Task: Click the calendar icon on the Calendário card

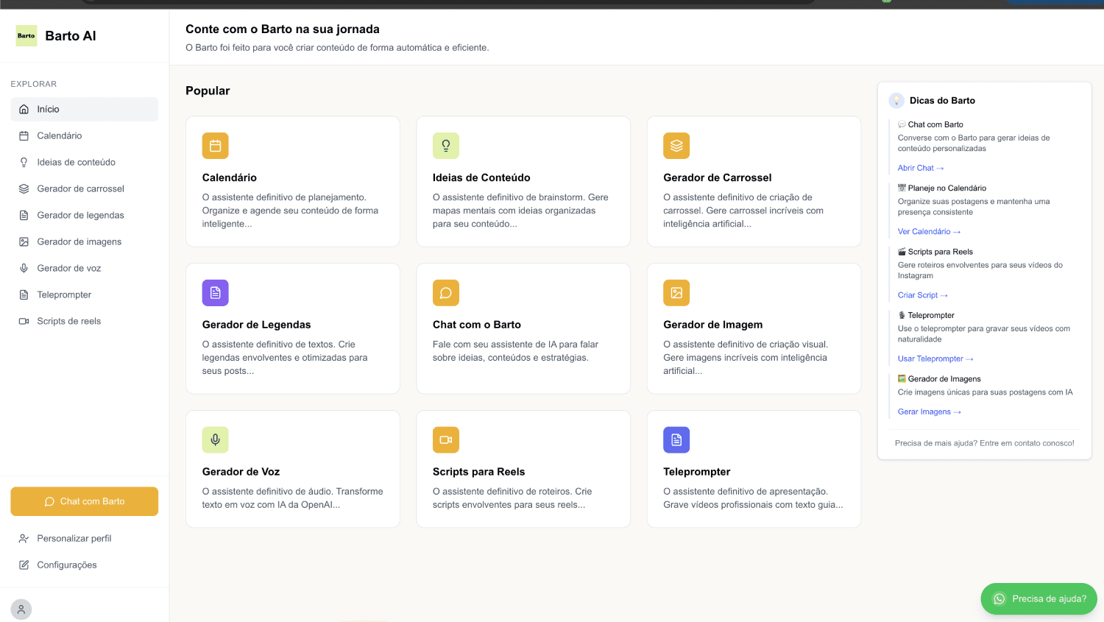Action: (x=215, y=146)
